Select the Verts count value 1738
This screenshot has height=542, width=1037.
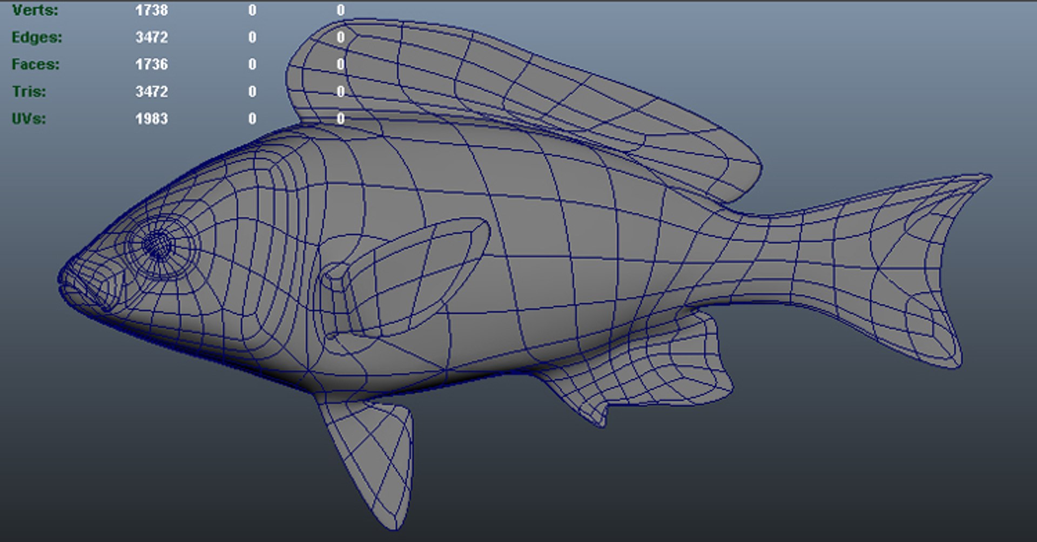pyautogui.click(x=152, y=10)
